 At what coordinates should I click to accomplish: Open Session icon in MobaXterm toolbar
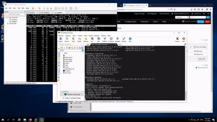point(60,39)
